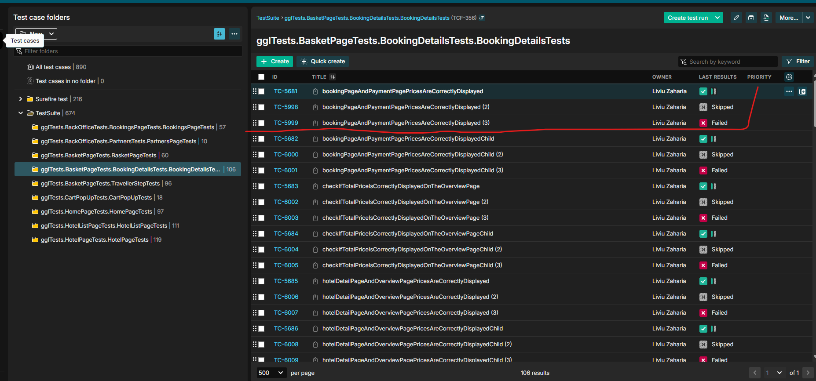Viewport: 816px width, 381px height.
Task: Open the side panel for TC-5681
Action: pyautogui.click(x=802, y=91)
